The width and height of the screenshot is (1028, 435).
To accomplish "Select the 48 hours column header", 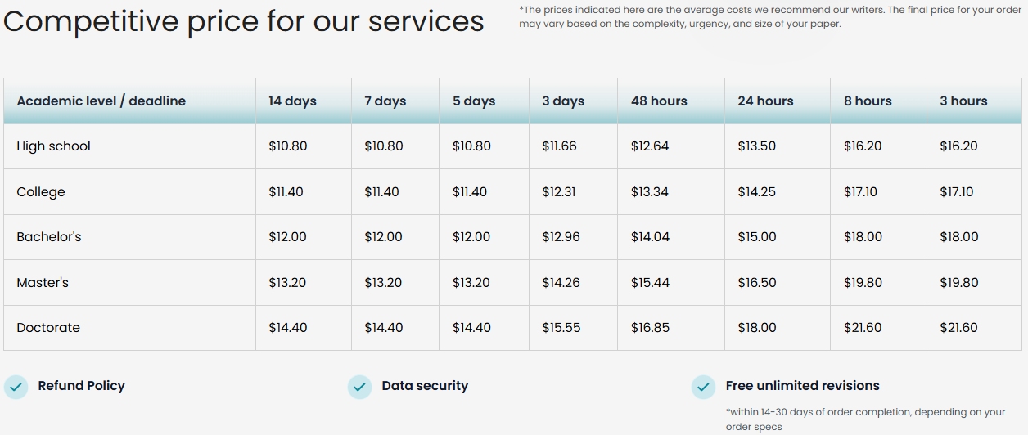I will 659,101.
